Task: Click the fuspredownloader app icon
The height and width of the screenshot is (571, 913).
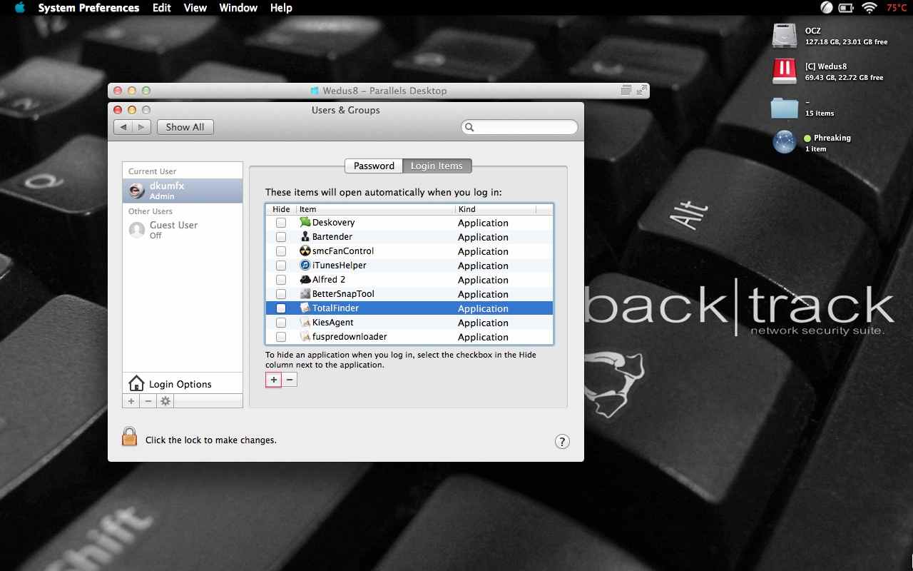Action: pyautogui.click(x=305, y=337)
